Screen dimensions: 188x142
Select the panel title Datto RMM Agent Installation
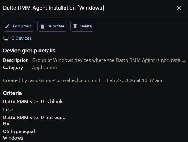[x=53, y=8]
